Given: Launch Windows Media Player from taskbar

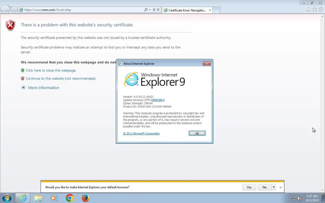Looking at the screenshot, I should point(54,198).
